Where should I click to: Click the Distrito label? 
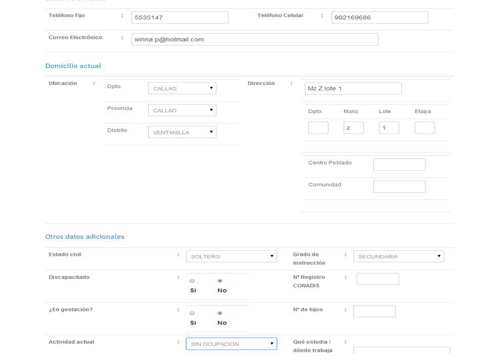click(117, 130)
